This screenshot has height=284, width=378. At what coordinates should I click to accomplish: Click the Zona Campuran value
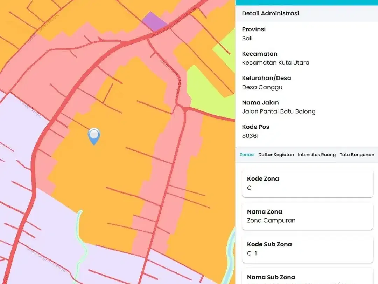(x=271, y=221)
